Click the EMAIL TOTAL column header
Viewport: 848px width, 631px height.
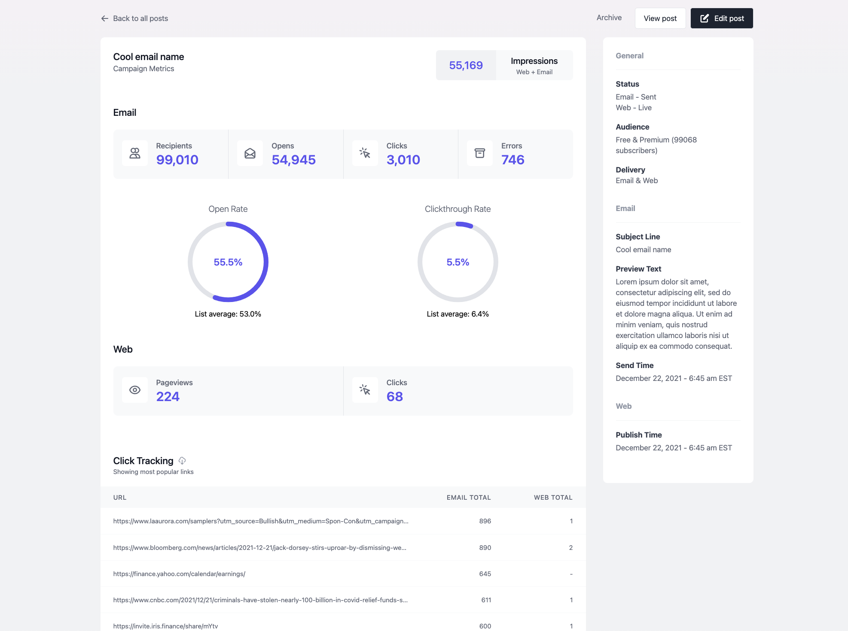(x=468, y=498)
